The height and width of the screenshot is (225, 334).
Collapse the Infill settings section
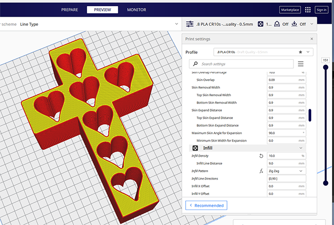(301, 148)
